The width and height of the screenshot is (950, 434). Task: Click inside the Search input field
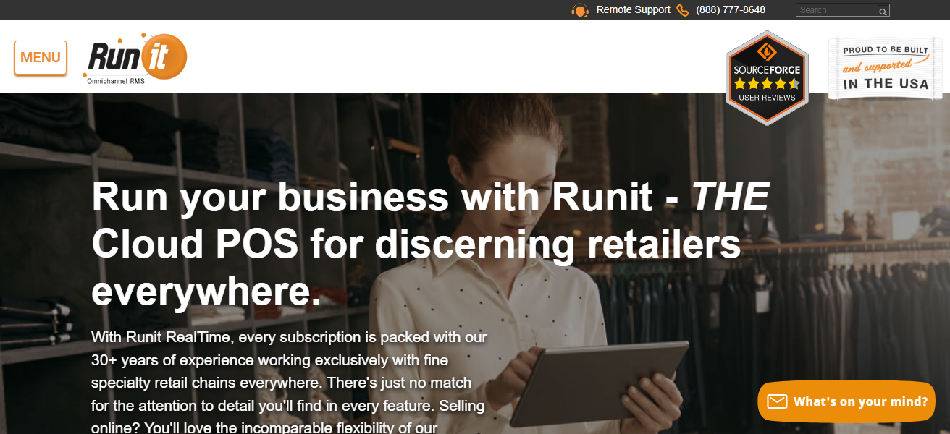pyautogui.click(x=836, y=9)
